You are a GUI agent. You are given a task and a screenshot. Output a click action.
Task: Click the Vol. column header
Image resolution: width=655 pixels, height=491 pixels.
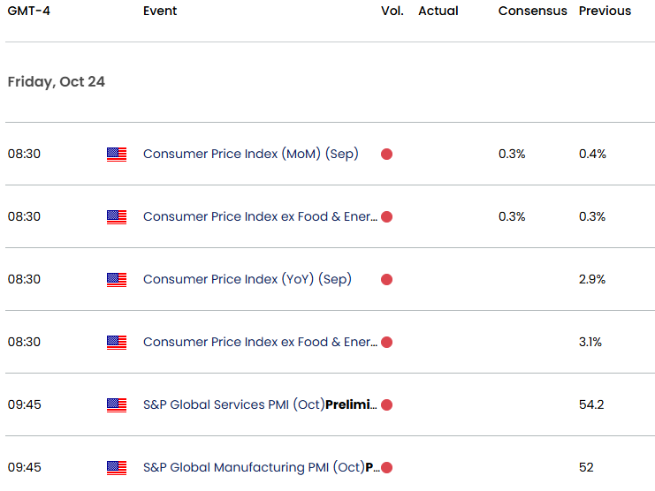pyautogui.click(x=392, y=11)
